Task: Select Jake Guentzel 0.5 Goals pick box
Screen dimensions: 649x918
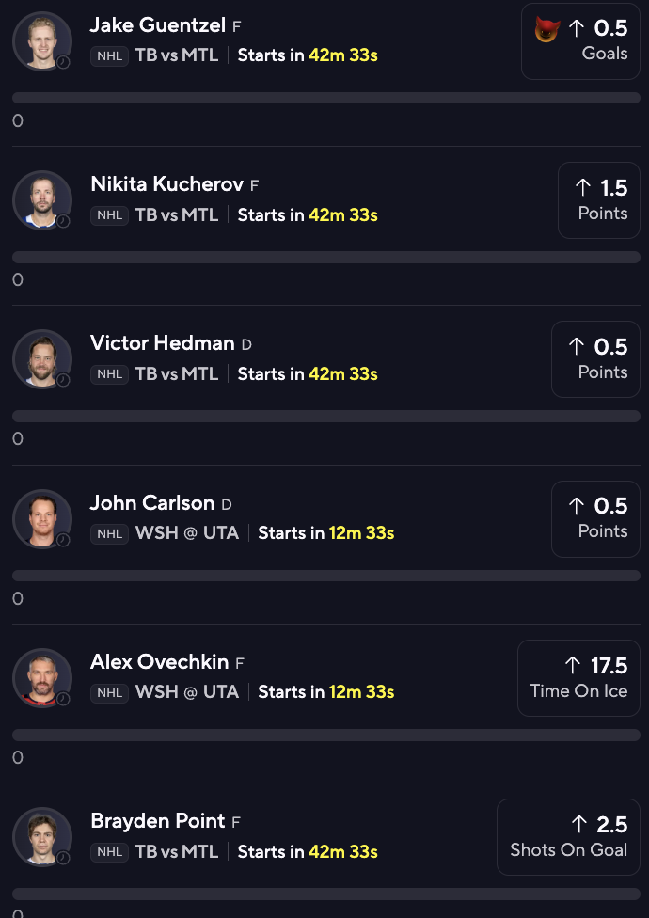Action: [580, 40]
